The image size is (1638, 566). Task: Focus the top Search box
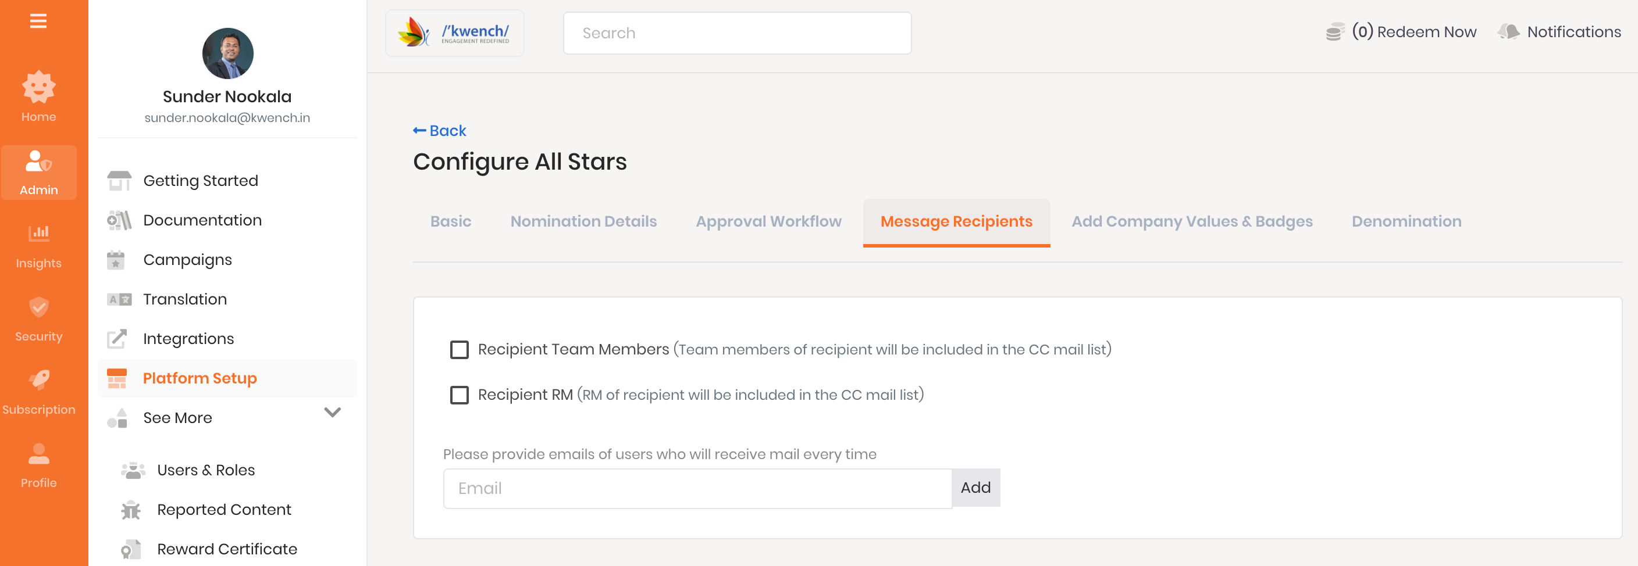click(736, 33)
